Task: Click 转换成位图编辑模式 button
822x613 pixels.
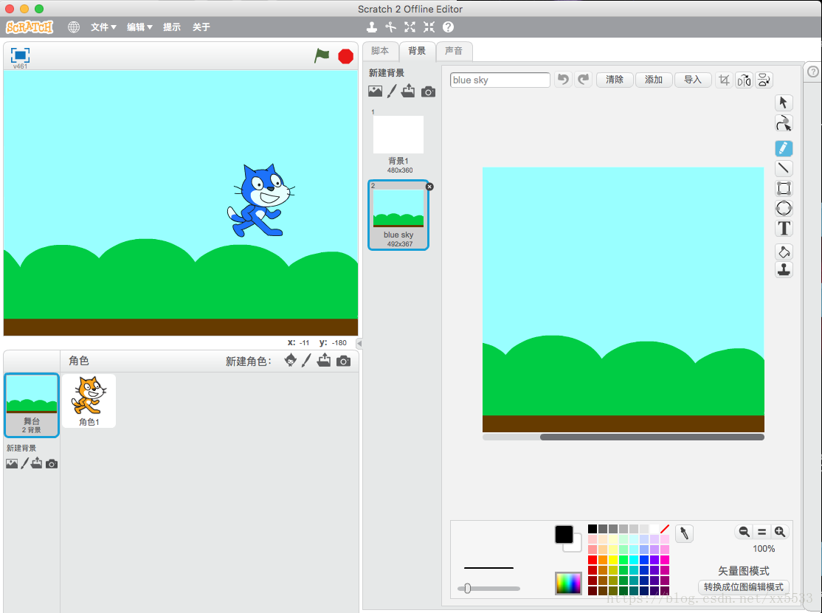Action: pos(744,586)
